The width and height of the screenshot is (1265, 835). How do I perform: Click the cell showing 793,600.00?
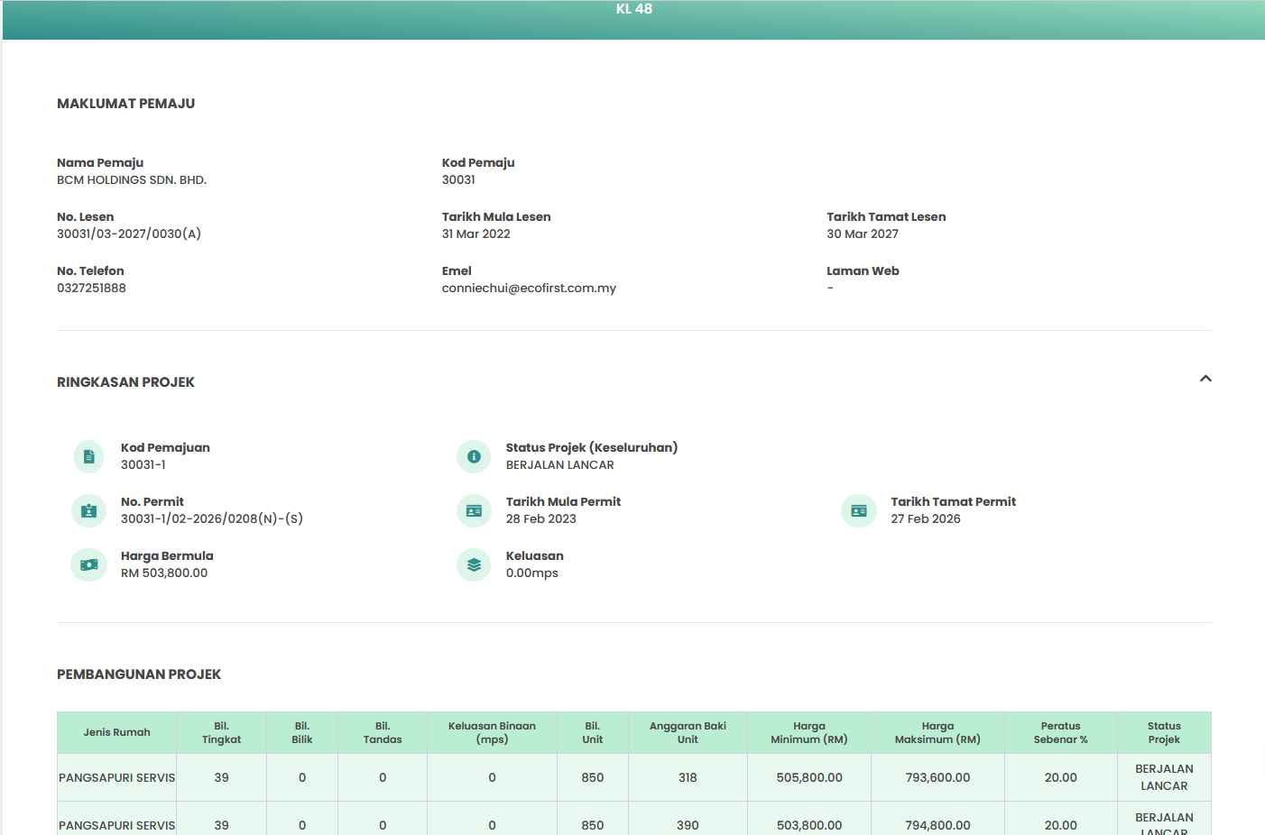coord(938,777)
